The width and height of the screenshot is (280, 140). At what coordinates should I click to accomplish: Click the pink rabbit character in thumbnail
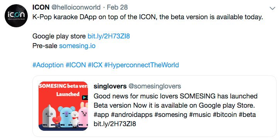[83, 114]
